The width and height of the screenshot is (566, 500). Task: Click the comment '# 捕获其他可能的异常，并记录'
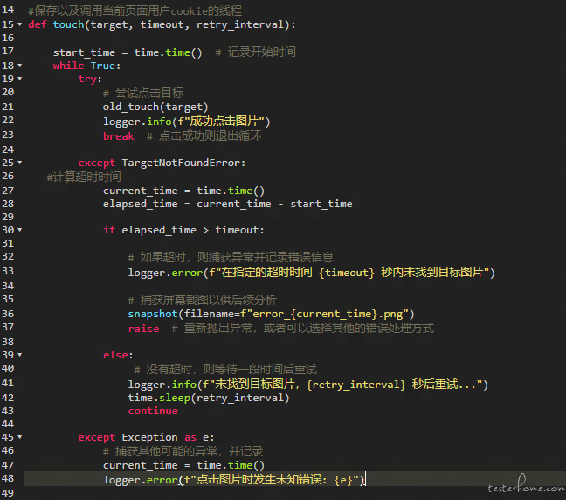coord(183,451)
